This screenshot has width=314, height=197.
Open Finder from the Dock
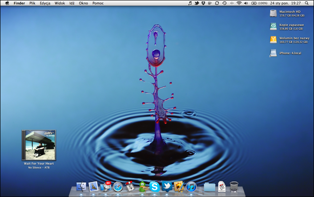point(81,187)
